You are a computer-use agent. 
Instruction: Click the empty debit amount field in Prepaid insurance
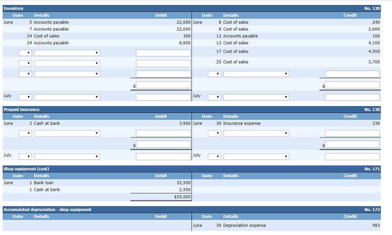point(163,133)
